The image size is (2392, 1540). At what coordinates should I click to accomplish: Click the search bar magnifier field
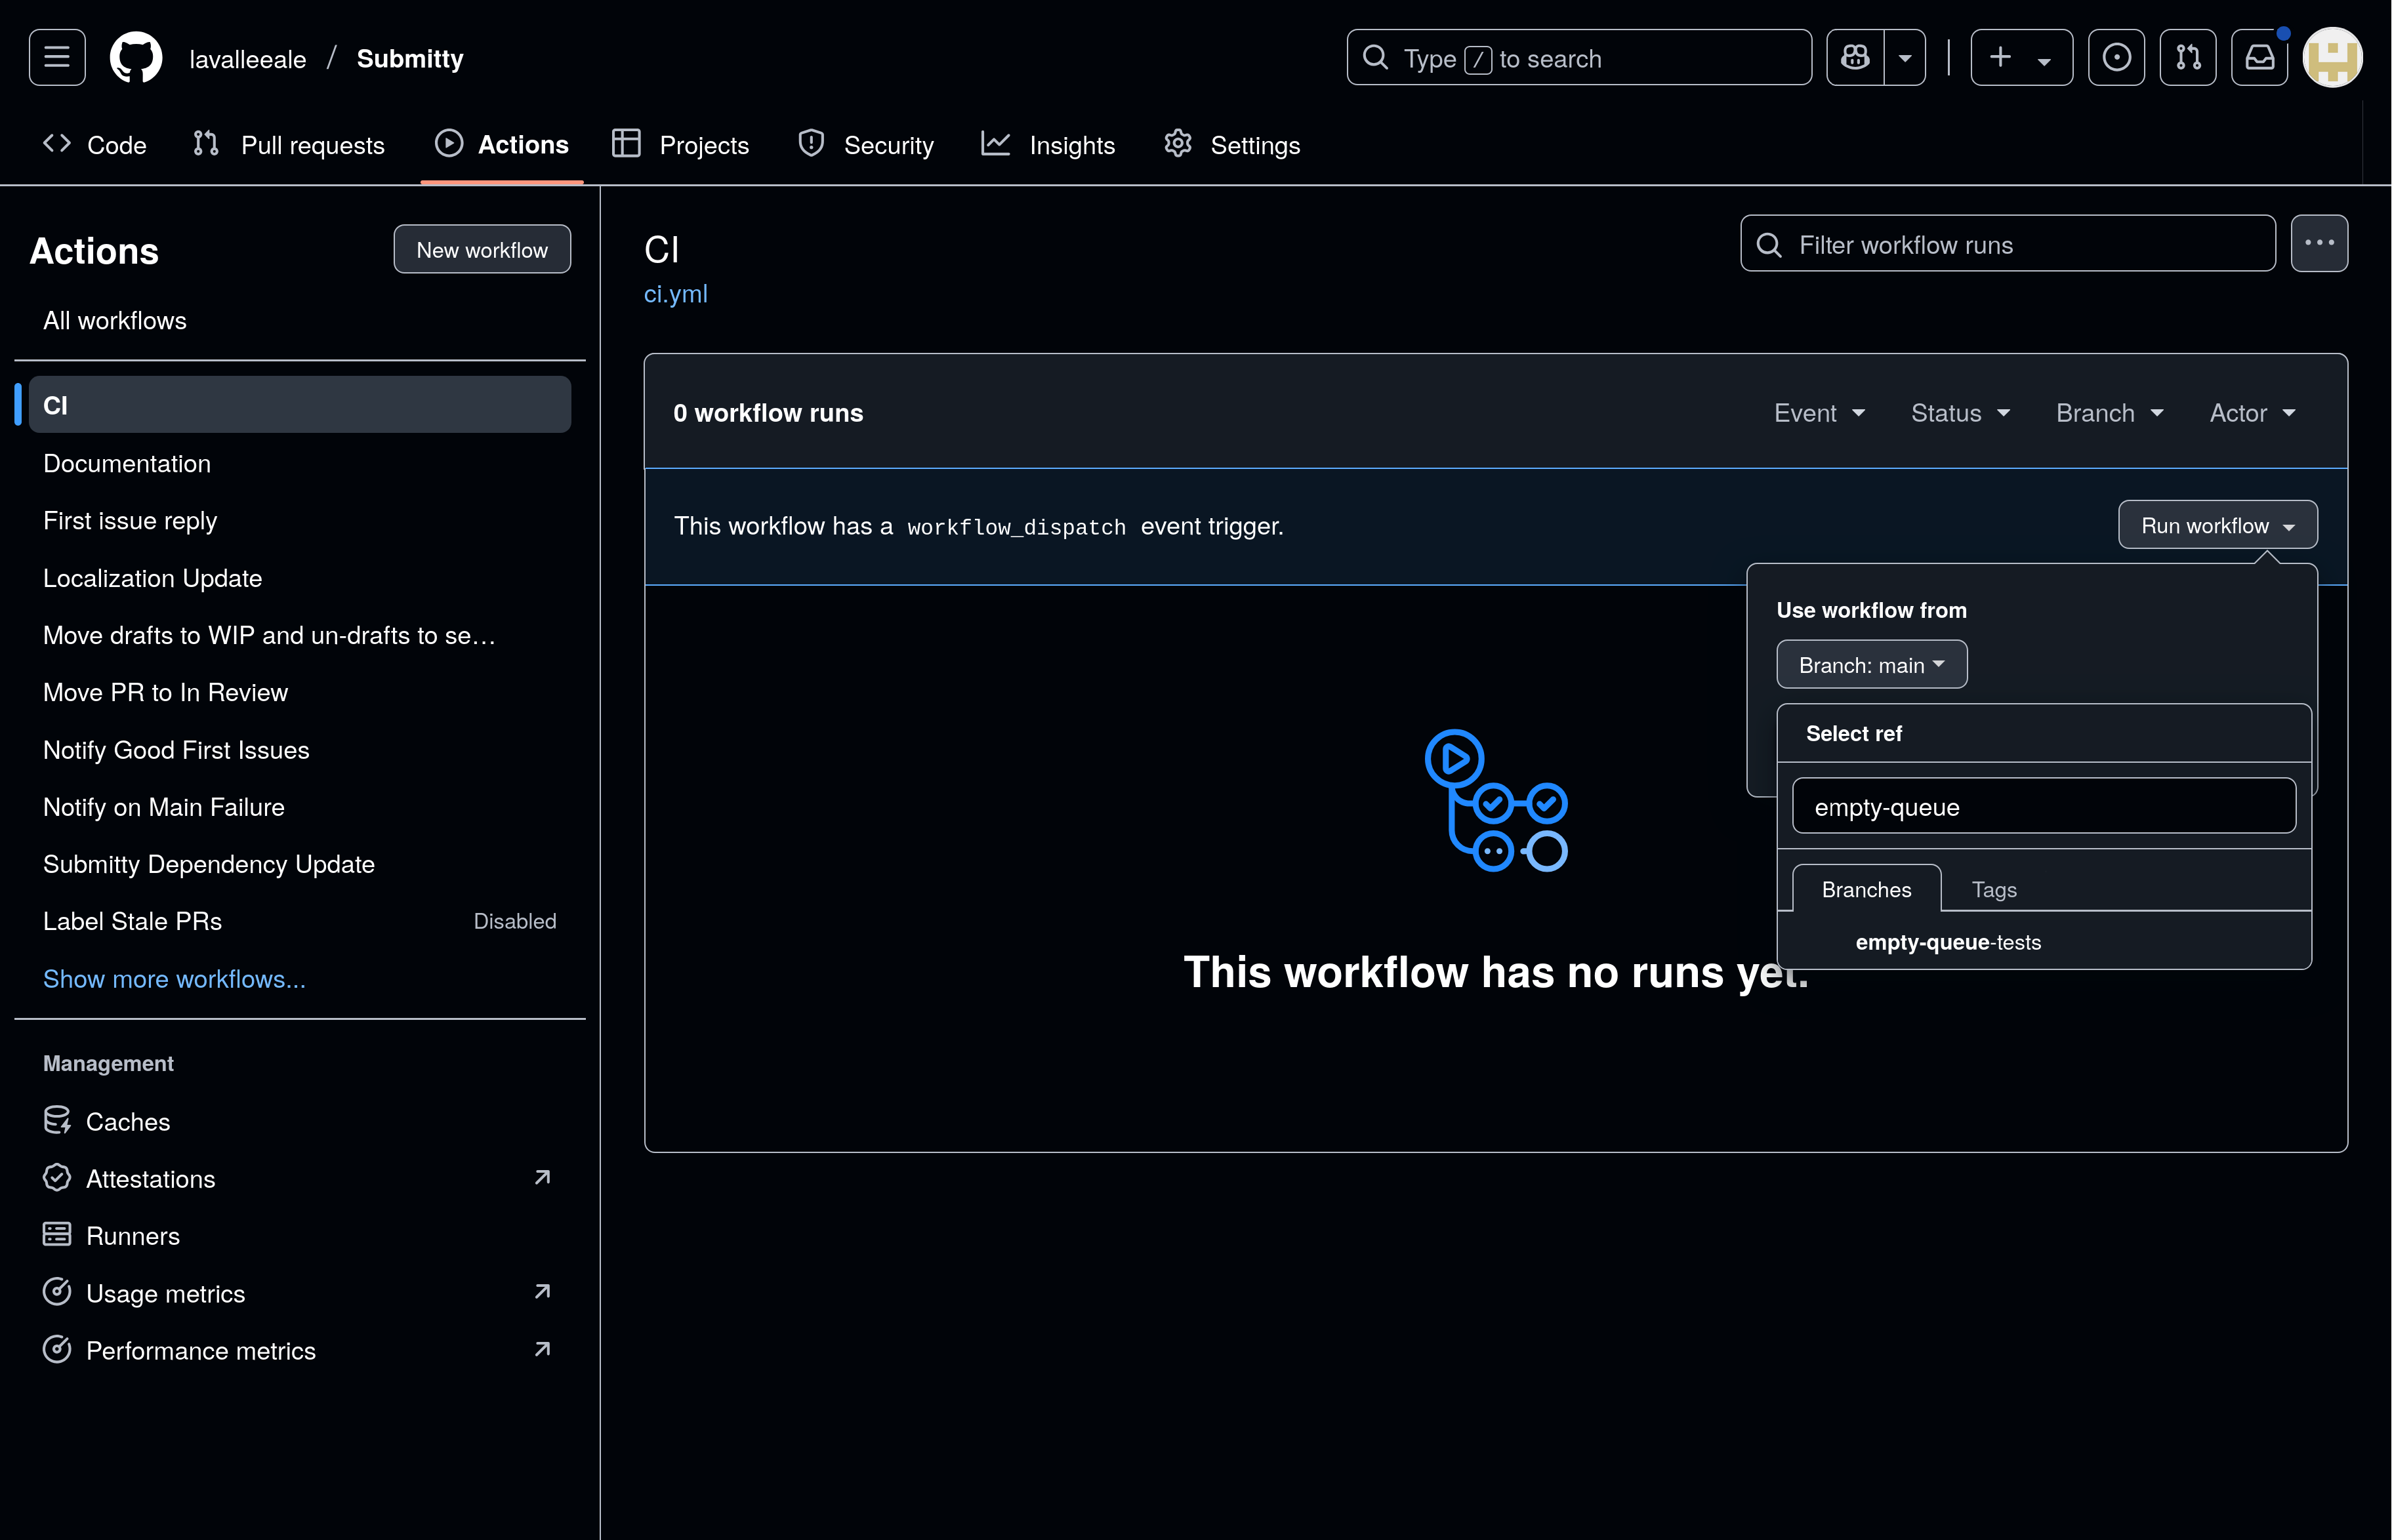(1579, 57)
